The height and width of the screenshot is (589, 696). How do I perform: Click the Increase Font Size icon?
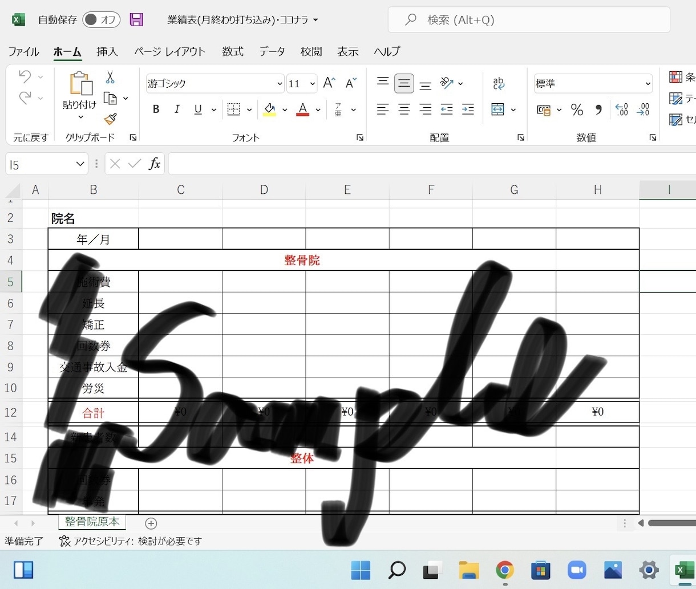(x=329, y=83)
